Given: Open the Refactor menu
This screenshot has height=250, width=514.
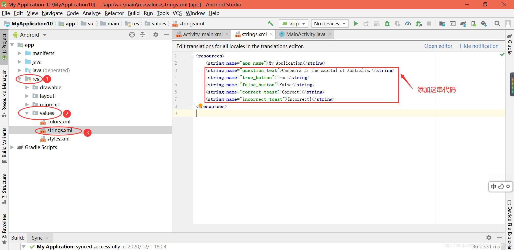Looking at the screenshot, I should click(x=114, y=13).
